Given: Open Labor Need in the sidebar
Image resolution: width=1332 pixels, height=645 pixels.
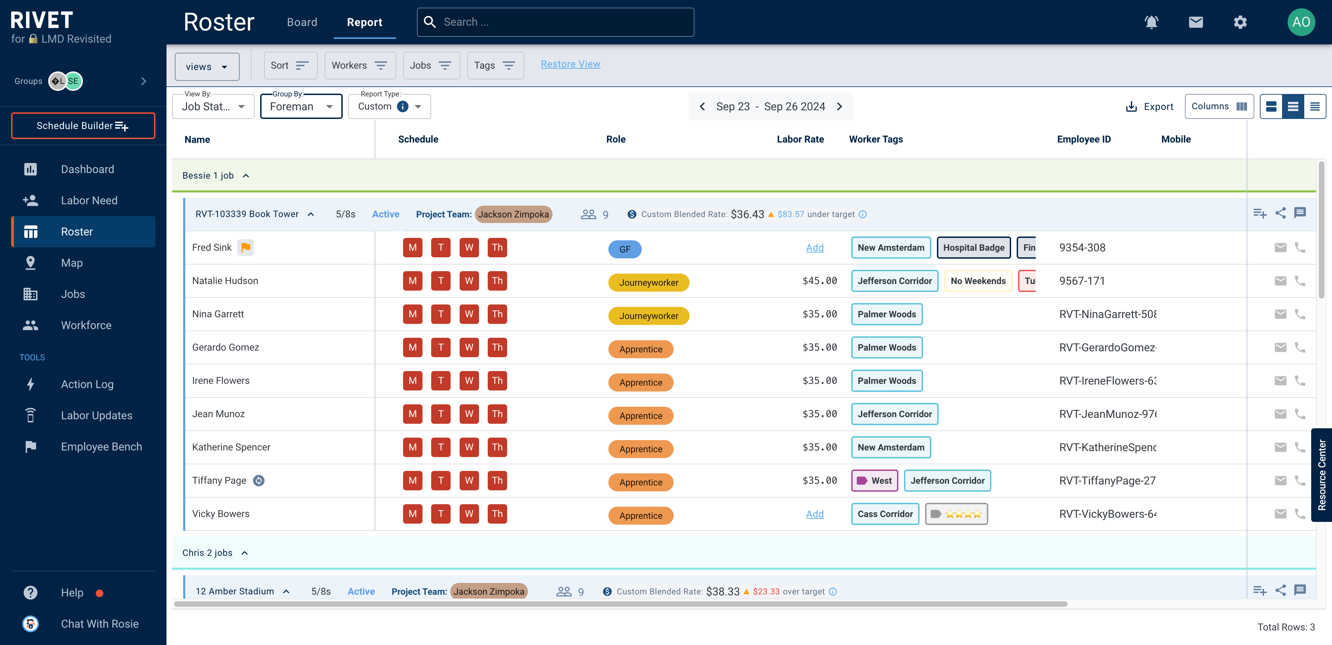Looking at the screenshot, I should pos(83,200).
